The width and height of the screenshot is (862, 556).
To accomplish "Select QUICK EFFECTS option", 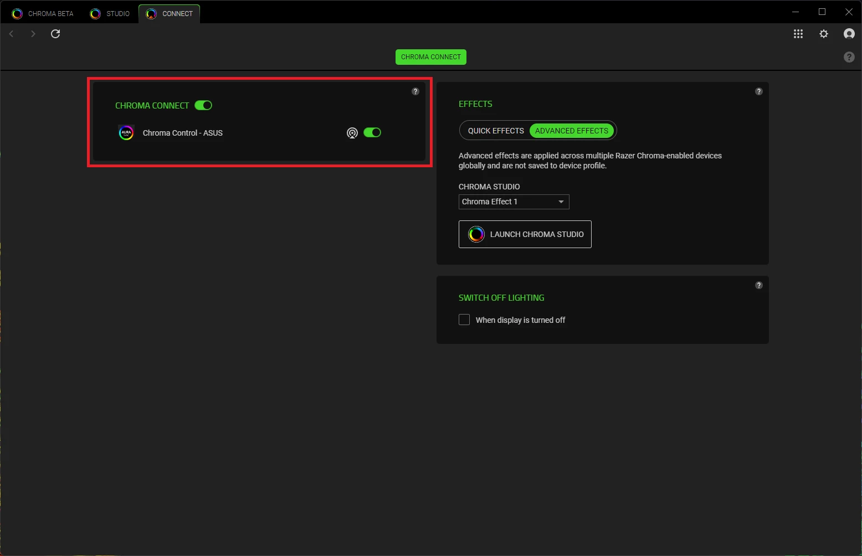I will 495,131.
